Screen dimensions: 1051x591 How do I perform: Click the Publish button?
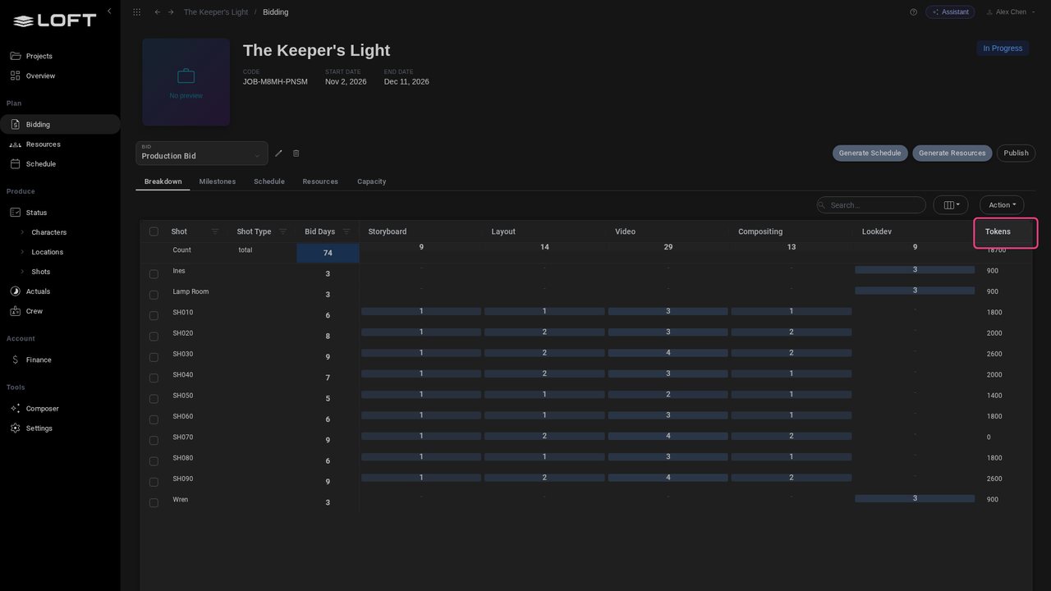point(1016,153)
